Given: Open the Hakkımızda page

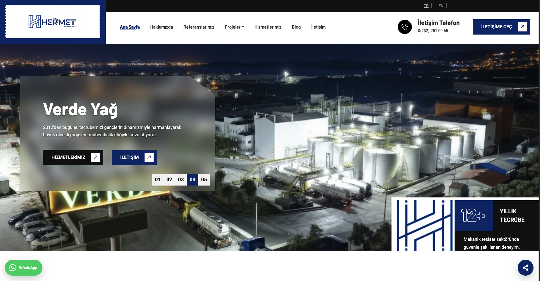Looking at the screenshot, I should [162, 27].
